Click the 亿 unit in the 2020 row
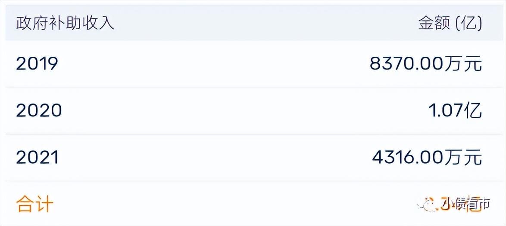506x226 pixels. tap(473, 111)
